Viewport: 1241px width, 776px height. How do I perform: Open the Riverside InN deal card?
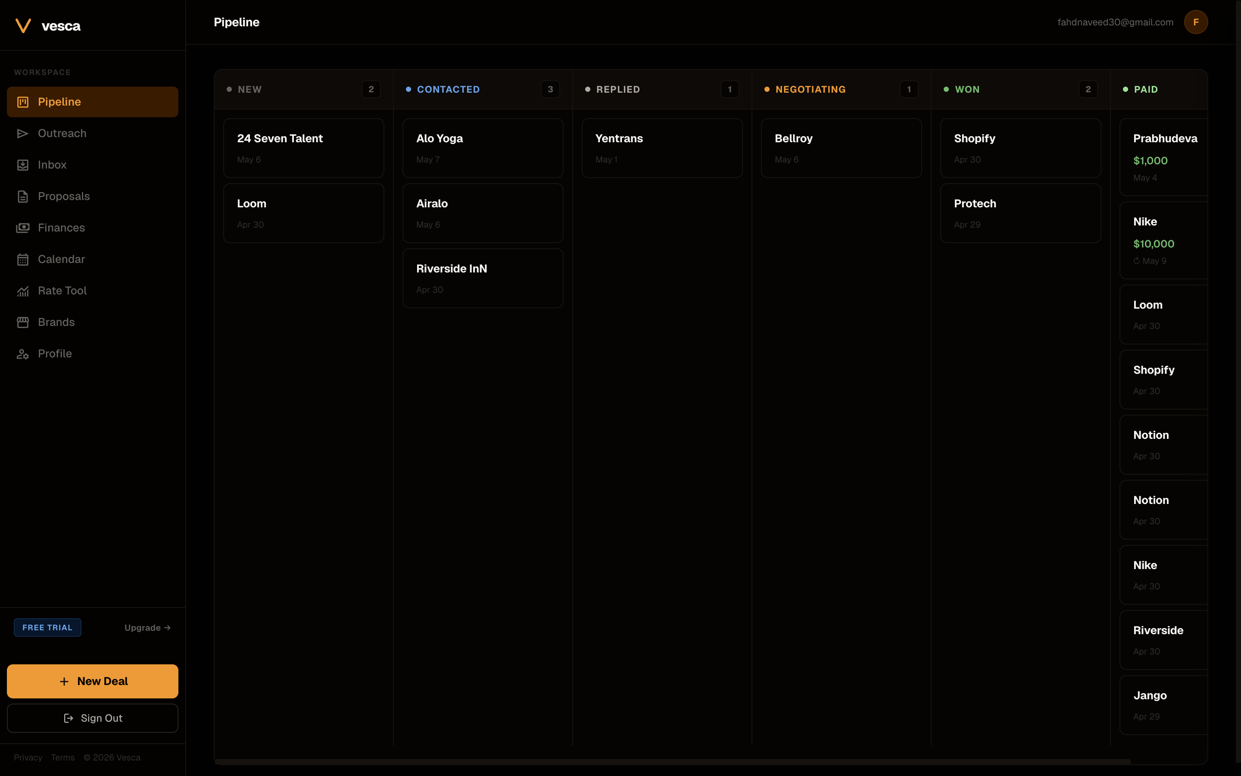click(x=483, y=278)
